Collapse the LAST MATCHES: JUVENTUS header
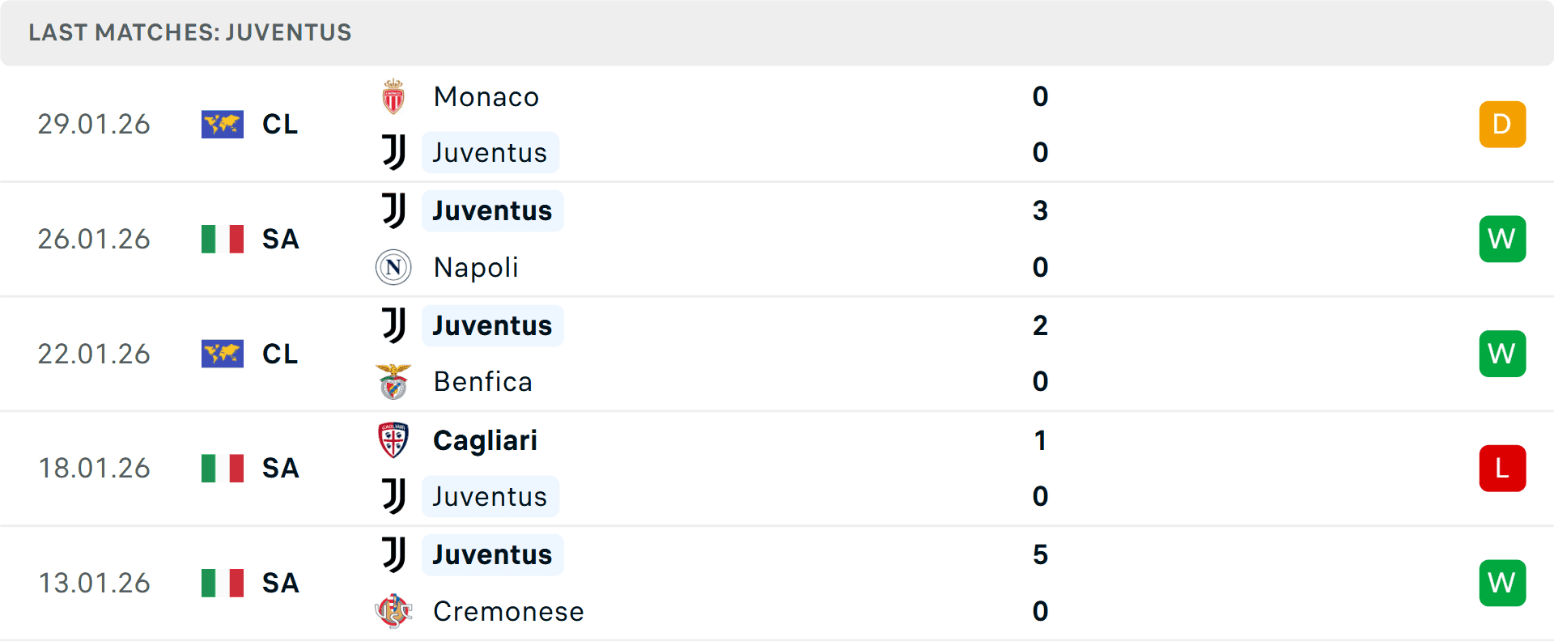Viewport: 1554px width, 641px height. point(189,32)
